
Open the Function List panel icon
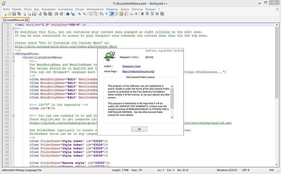coord(126,14)
